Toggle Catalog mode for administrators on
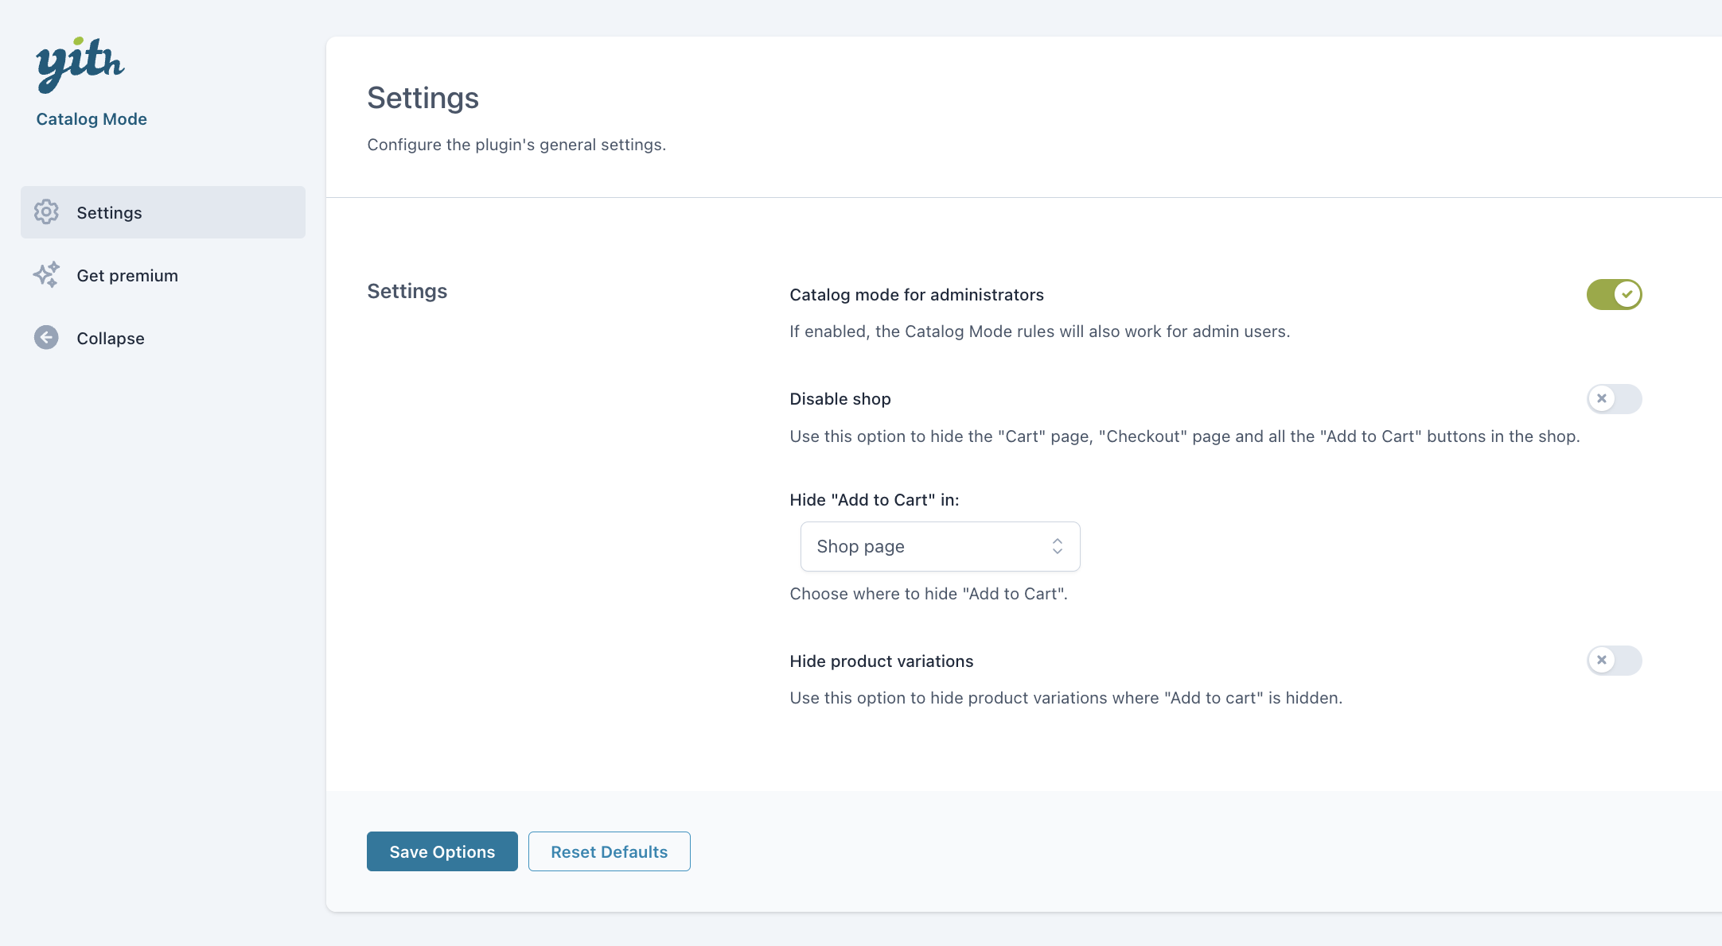The image size is (1722, 946). [1614, 293]
